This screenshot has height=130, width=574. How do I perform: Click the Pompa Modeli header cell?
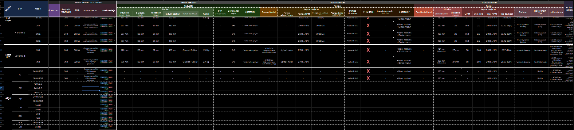tap(269, 12)
